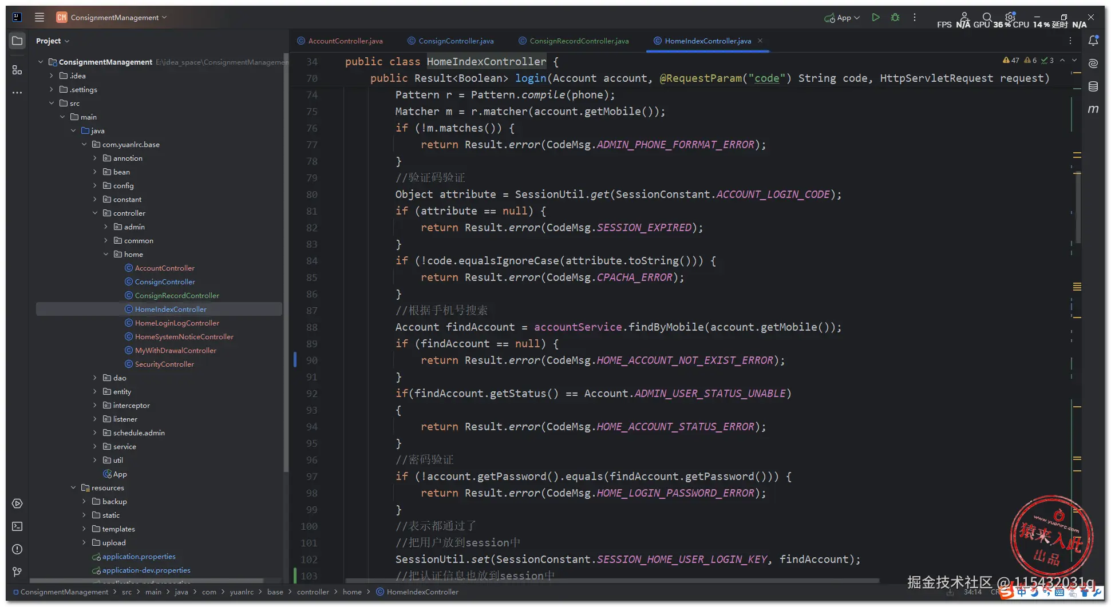
Task: Open the main hamburger menu
Action: tap(39, 17)
